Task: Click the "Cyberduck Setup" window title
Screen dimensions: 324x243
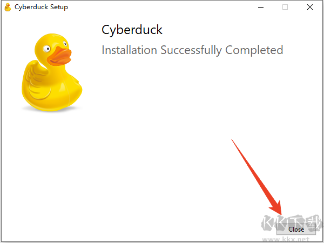Action: [x=41, y=8]
